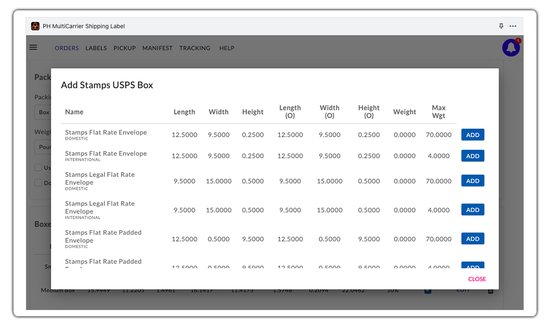
Task: Click Weight 0.0000 for international Flat Rate Envelope
Action: (404, 156)
